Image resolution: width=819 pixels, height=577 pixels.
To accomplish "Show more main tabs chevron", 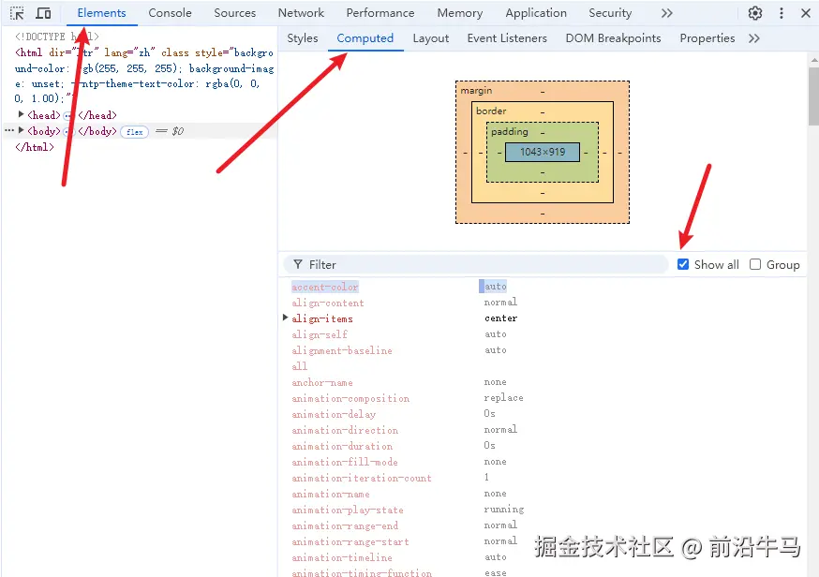I will coord(666,13).
